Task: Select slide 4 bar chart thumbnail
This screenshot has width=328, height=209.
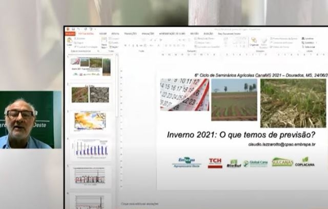Action: pos(90,149)
